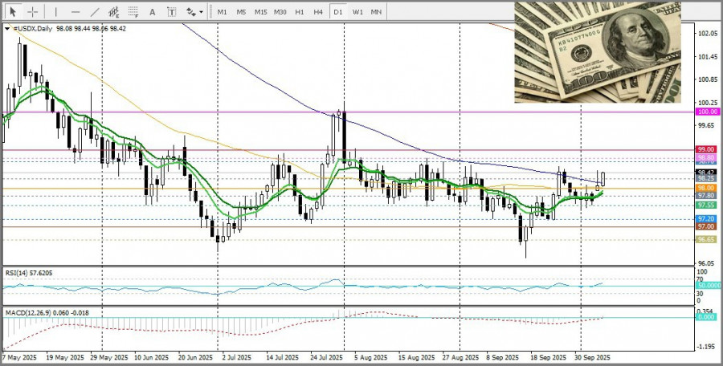Click the H1 timeframe button
Image resolution: width=723 pixels, height=366 pixels.
(x=299, y=12)
